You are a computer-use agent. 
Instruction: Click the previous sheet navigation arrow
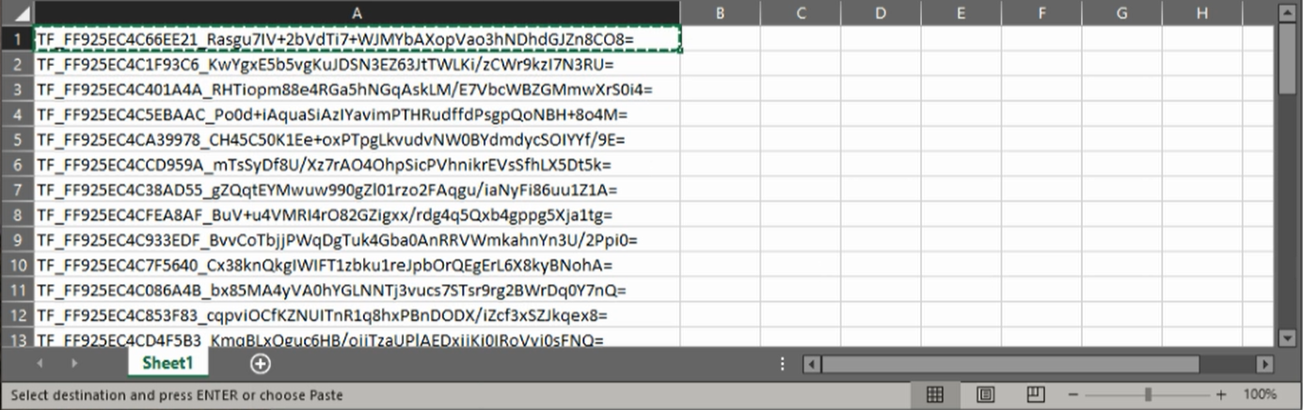point(40,363)
